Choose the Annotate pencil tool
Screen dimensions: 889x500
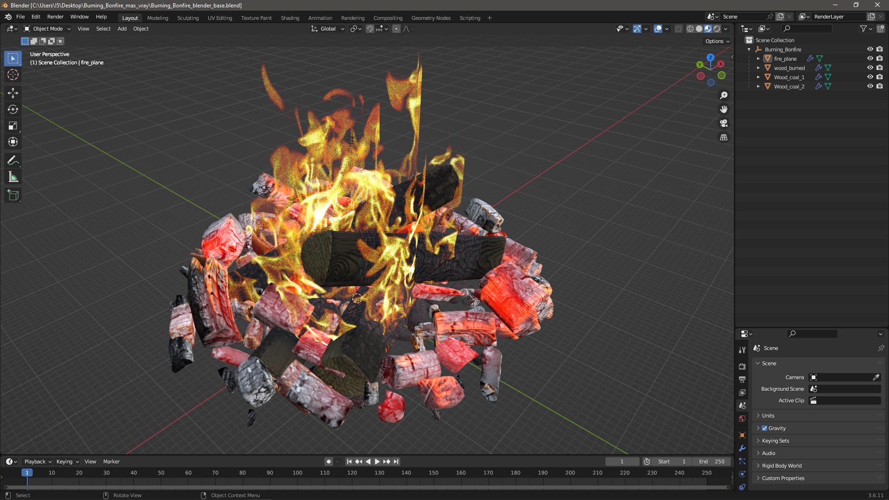[x=13, y=161]
